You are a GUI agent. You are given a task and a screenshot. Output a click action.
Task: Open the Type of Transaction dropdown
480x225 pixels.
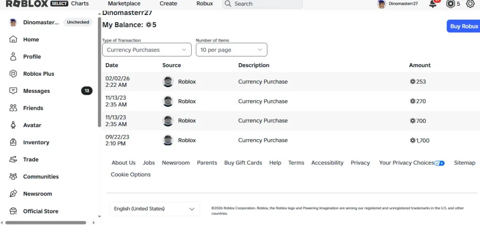(x=147, y=50)
